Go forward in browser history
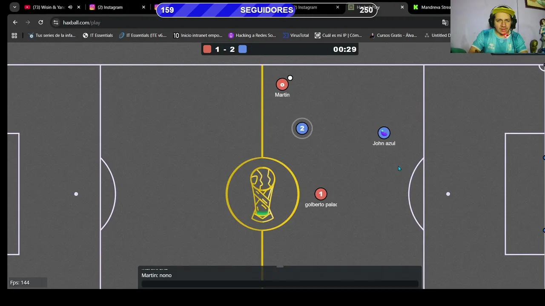This screenshot has height=306, width=545. tap(28, 22)
